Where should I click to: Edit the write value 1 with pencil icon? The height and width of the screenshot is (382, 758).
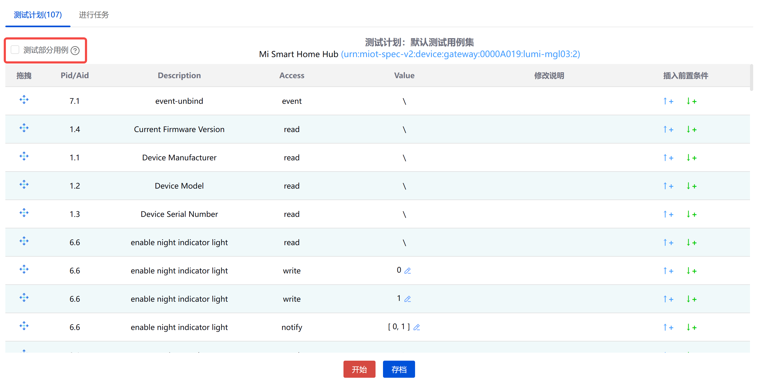(x=408, y=299)
